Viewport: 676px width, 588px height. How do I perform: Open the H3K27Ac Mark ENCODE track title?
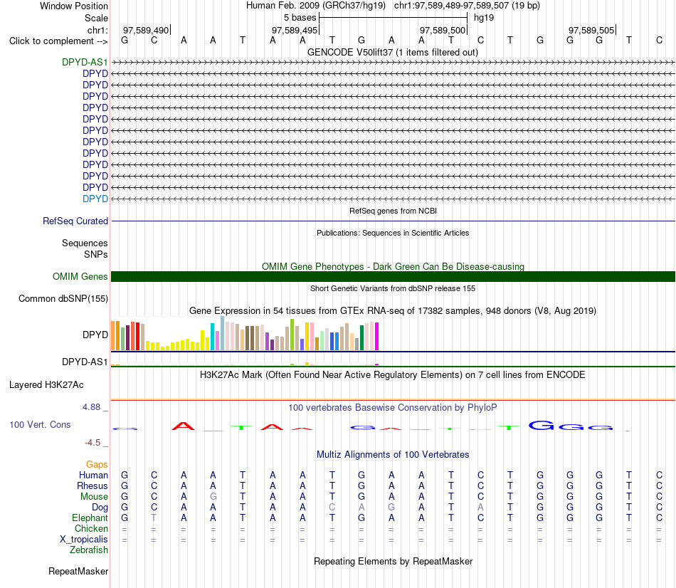(x=392, y=374)
